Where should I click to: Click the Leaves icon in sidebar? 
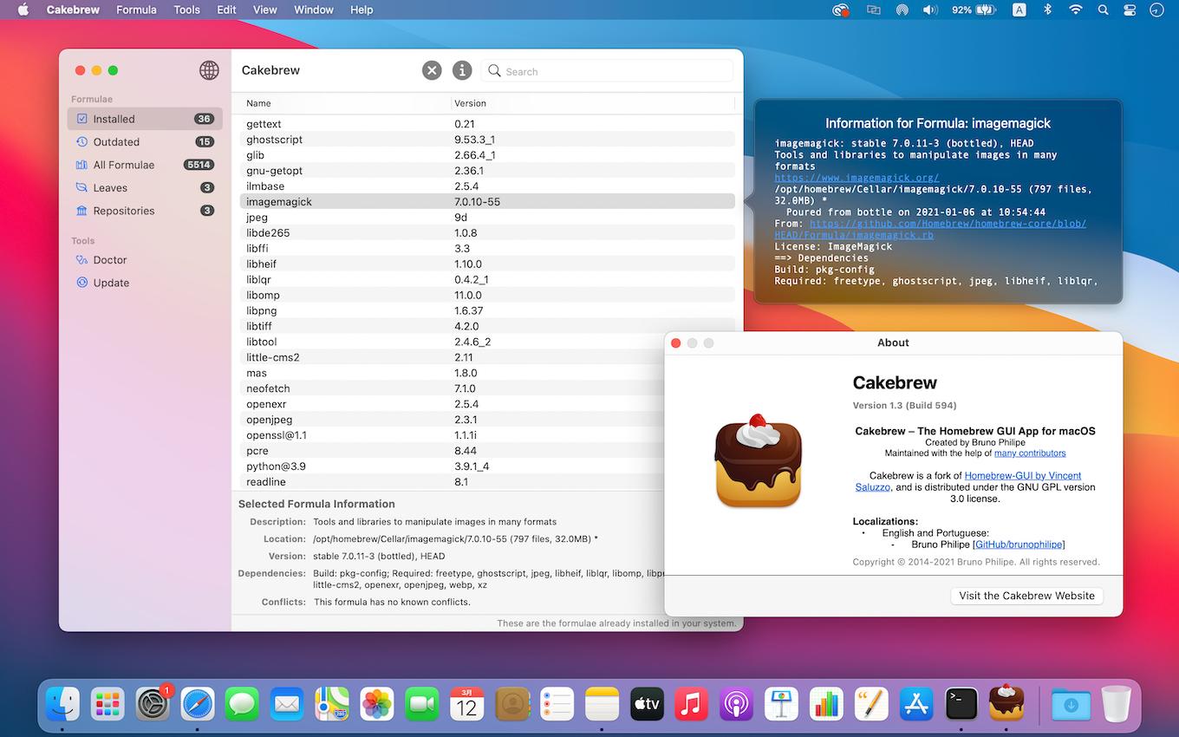(82, 187)
